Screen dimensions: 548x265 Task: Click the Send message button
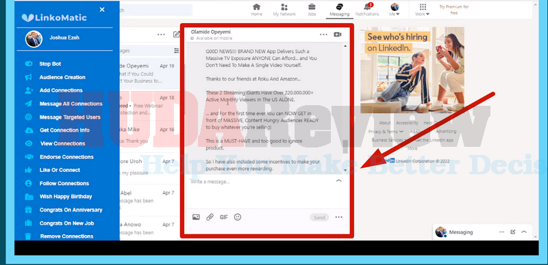click(x=319, y=217)
